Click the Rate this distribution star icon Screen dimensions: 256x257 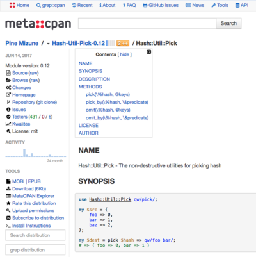click(8, 203)
